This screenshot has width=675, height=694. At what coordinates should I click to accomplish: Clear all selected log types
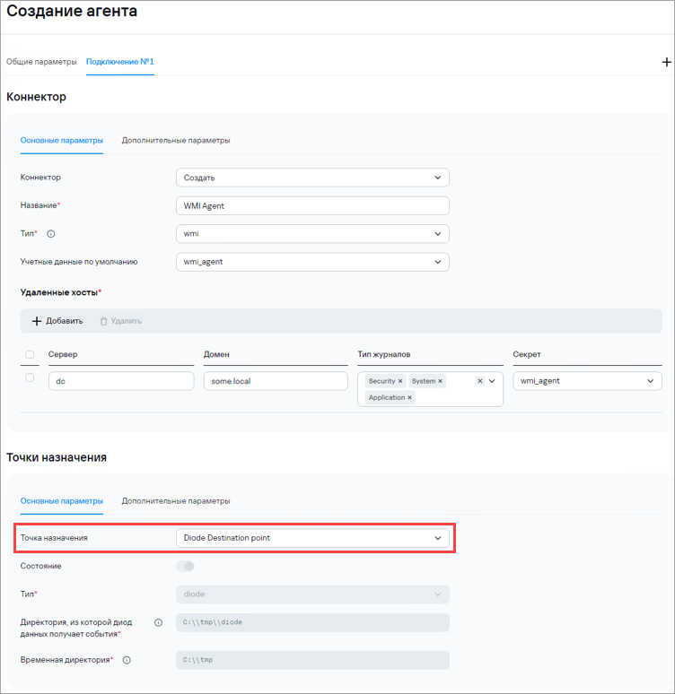coord(480,381)
